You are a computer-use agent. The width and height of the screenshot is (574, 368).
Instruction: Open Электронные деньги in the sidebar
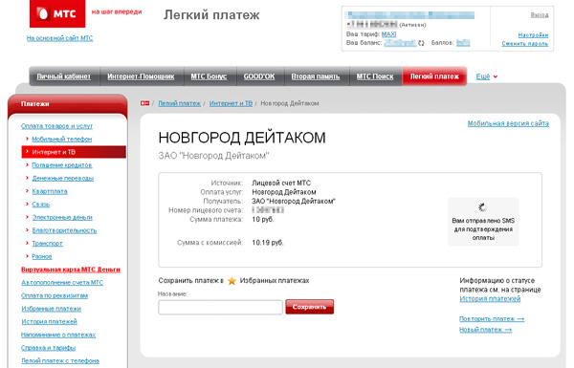[62, 217]
